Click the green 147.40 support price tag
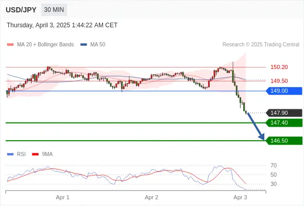The height and width of the screenshot is (206, 304). tap(284, 123)
